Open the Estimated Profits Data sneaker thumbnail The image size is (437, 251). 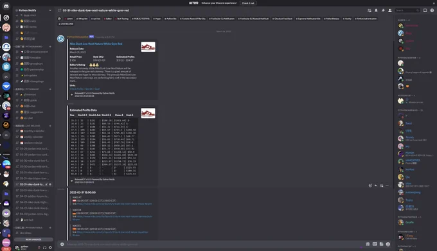[148, 113]
